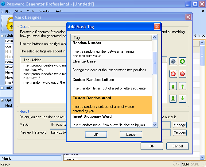Image resolution: width=206 pixels, height=167 pixels.
Task: Open the Tools menu
Action: click(x=31, y=12)
